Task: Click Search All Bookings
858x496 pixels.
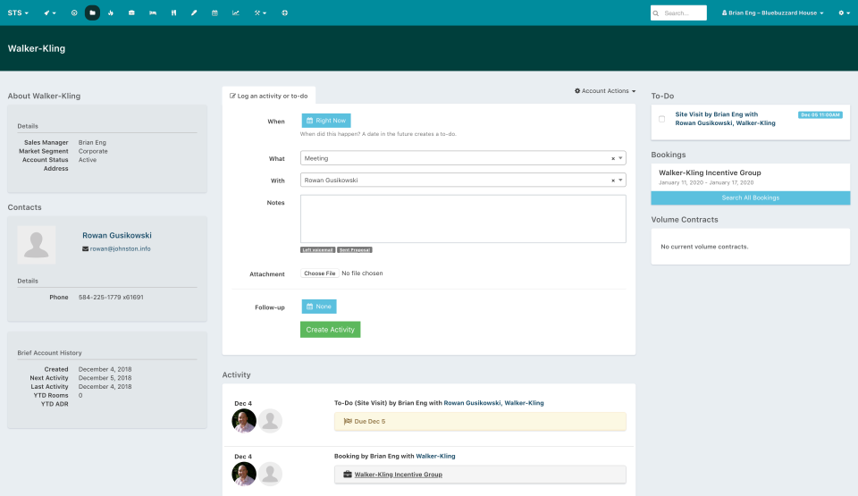Action: click(x=750, y=198)
